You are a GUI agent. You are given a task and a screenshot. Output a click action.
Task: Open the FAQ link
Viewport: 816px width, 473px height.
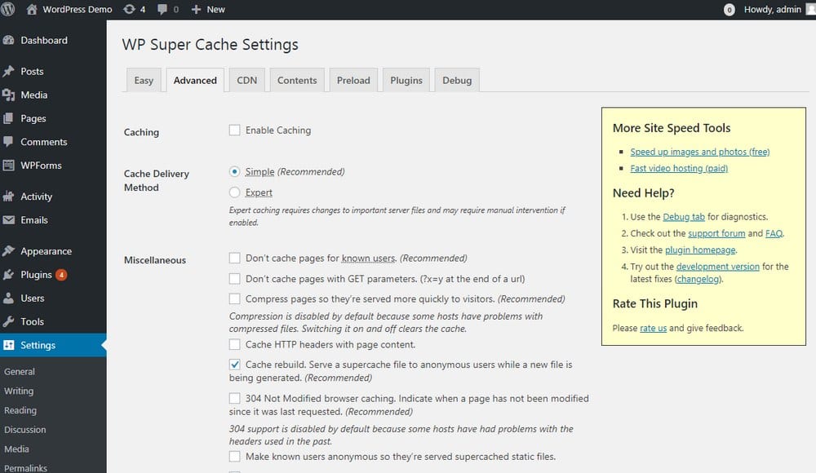pos(774,233)
